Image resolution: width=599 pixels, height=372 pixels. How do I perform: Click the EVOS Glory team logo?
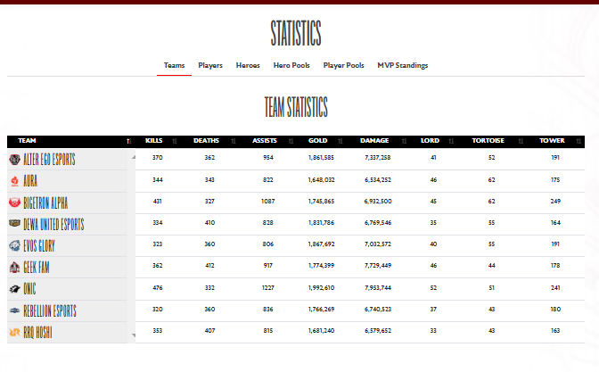coord(14,245)
